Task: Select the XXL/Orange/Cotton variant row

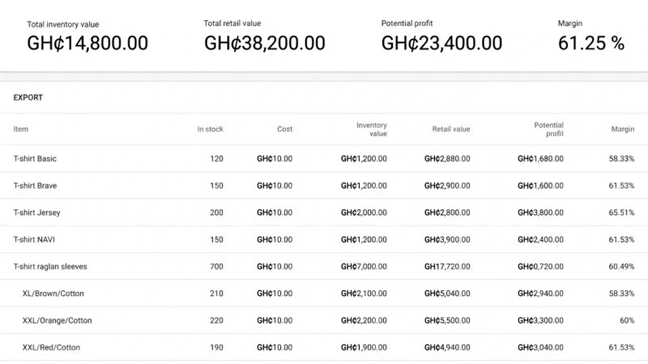Action: [x=324, y=321]
